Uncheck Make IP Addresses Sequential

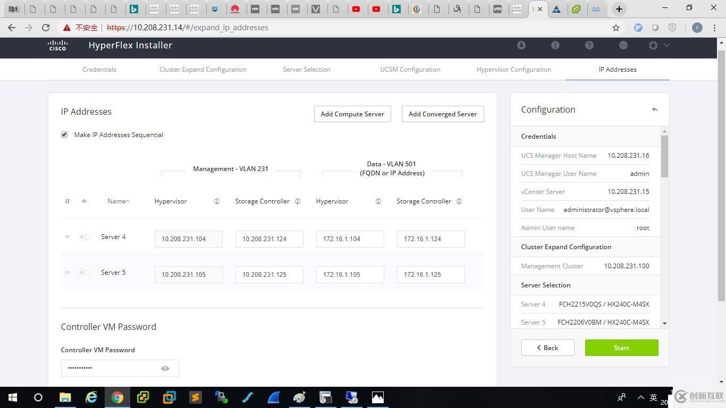64,135
